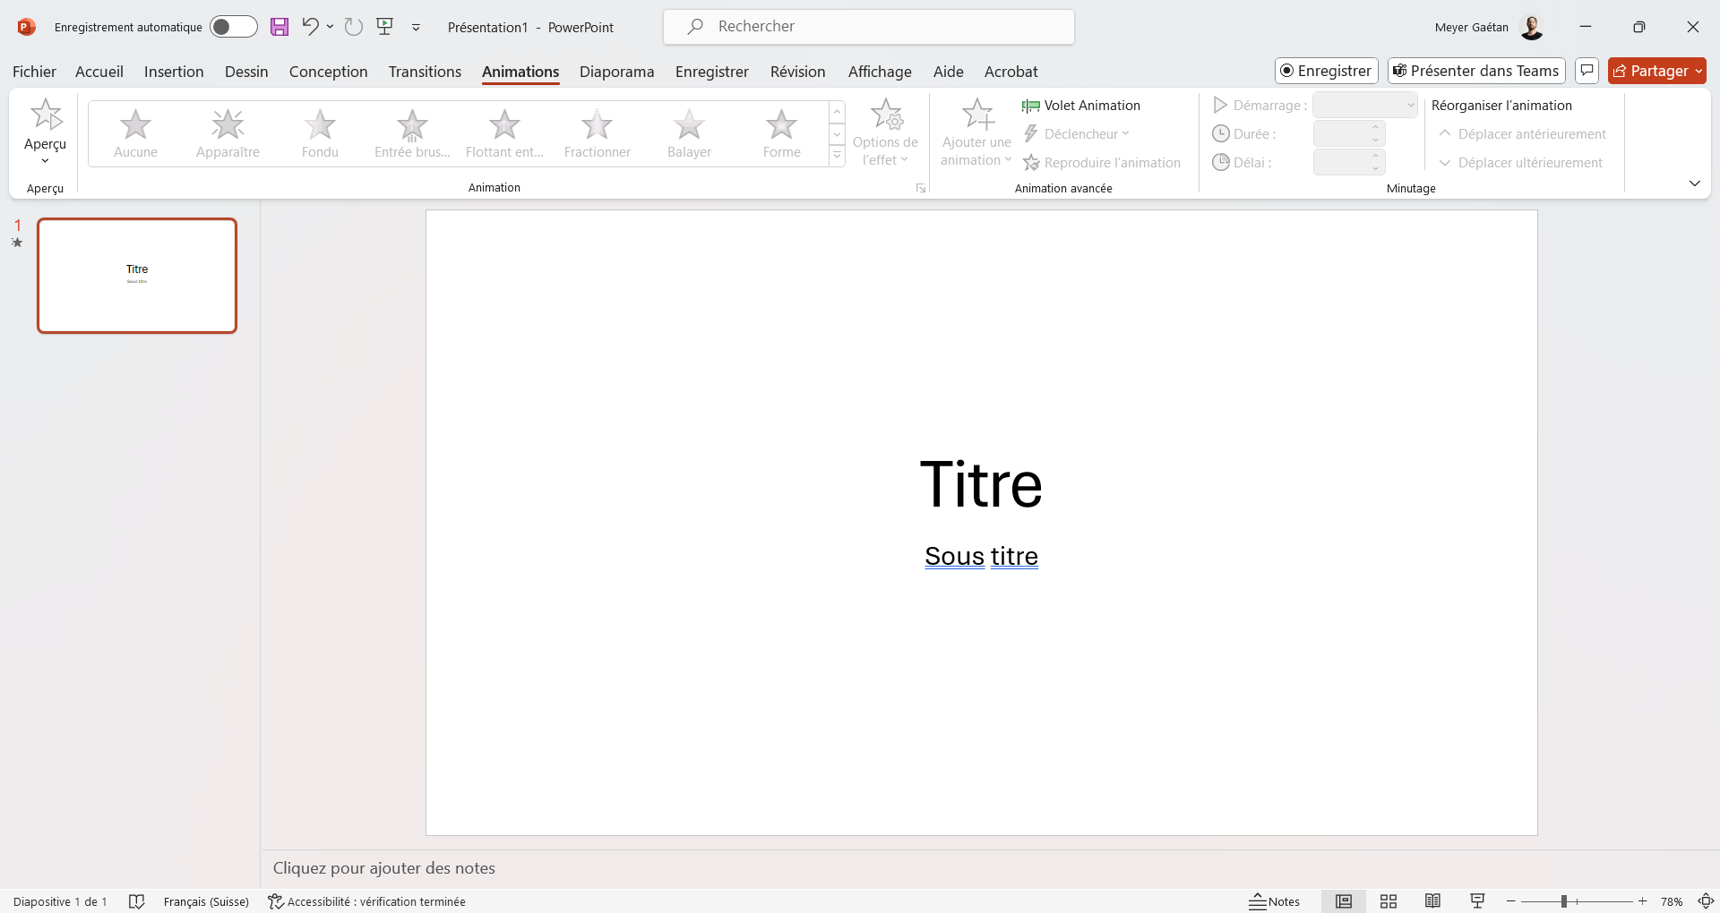Select the Normal view icon
The width and height of the screenshot is (1720, 913).
(x=1344, y=901)
